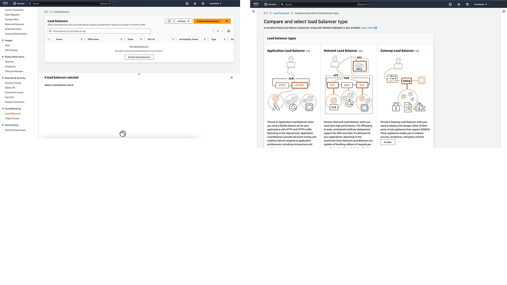Open the Actions dropdown

[x=183, y=21]
